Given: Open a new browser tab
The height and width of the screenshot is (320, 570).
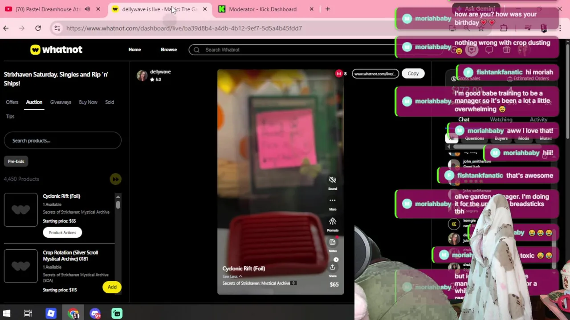Looking at the screenshot, I should (328, 9).
